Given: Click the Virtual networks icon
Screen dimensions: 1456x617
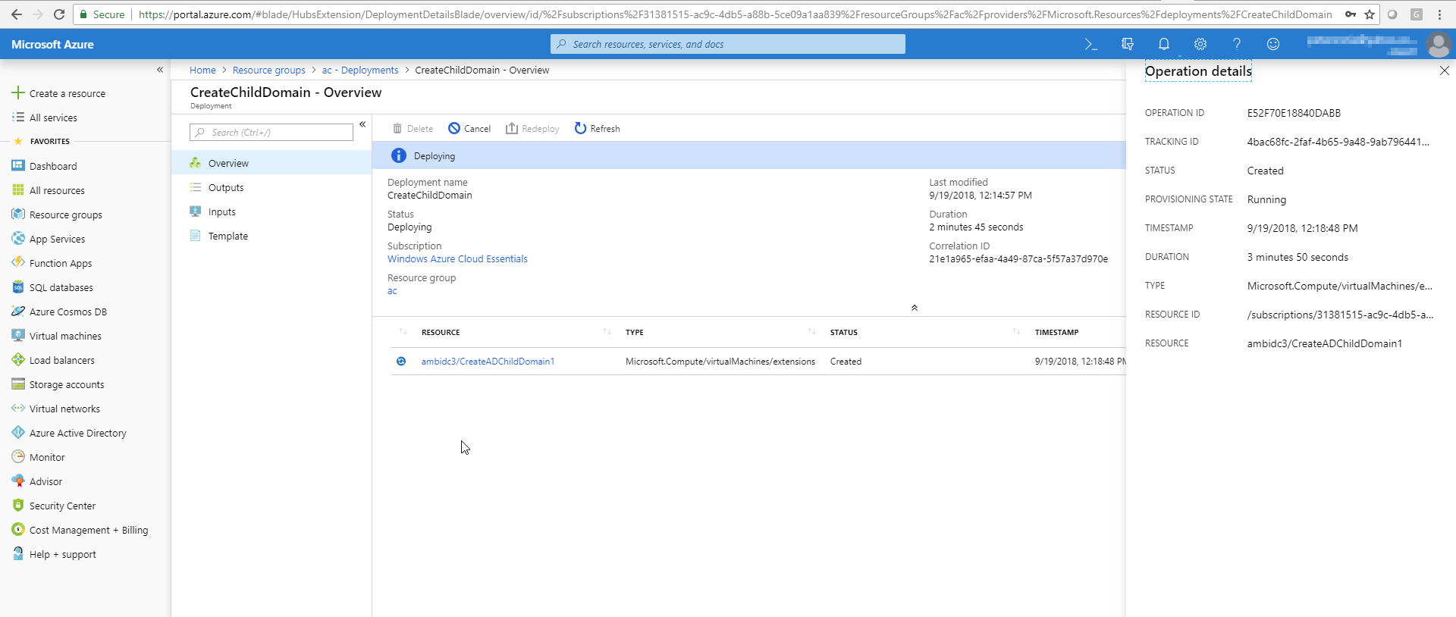Looking at the screenshot, I should click(18, 408).
